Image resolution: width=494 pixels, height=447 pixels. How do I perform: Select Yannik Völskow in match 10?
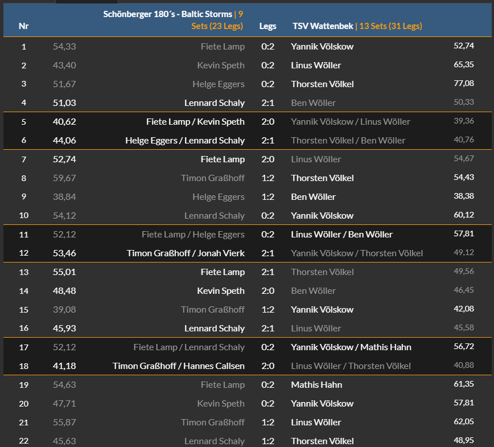(x=322, y=216)
